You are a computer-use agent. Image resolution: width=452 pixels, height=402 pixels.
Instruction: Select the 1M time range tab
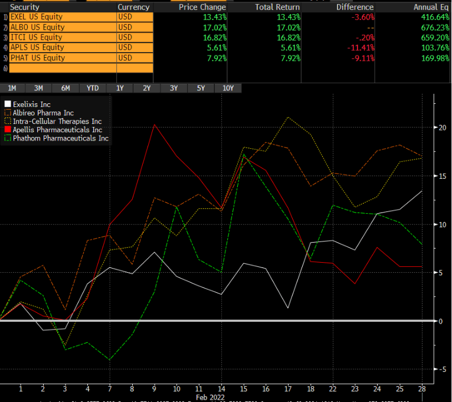pos(12,88)
